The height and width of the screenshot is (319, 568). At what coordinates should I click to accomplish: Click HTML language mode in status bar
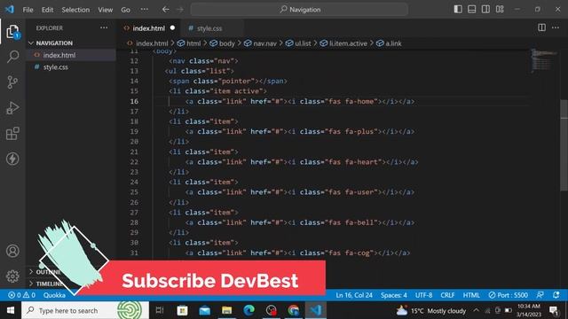click(471, 295)
